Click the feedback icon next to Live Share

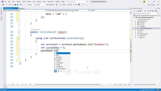point(158,5)
